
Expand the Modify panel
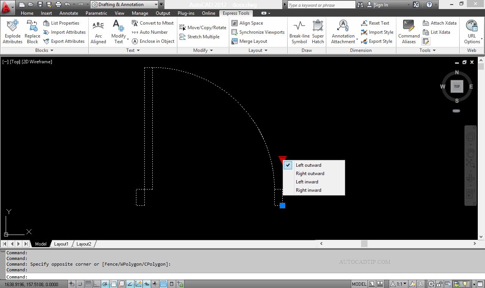coord(203,50)
